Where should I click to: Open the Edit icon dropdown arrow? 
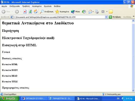(107, 12)
